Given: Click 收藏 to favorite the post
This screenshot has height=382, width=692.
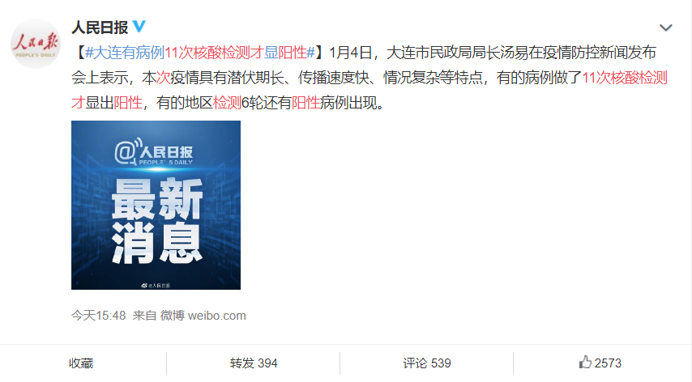Looking at the screenshot, I should click(x=81, y=363).
